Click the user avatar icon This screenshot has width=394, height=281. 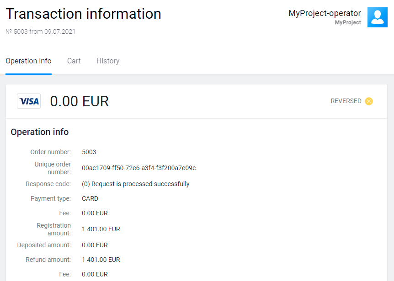point(377,17)
